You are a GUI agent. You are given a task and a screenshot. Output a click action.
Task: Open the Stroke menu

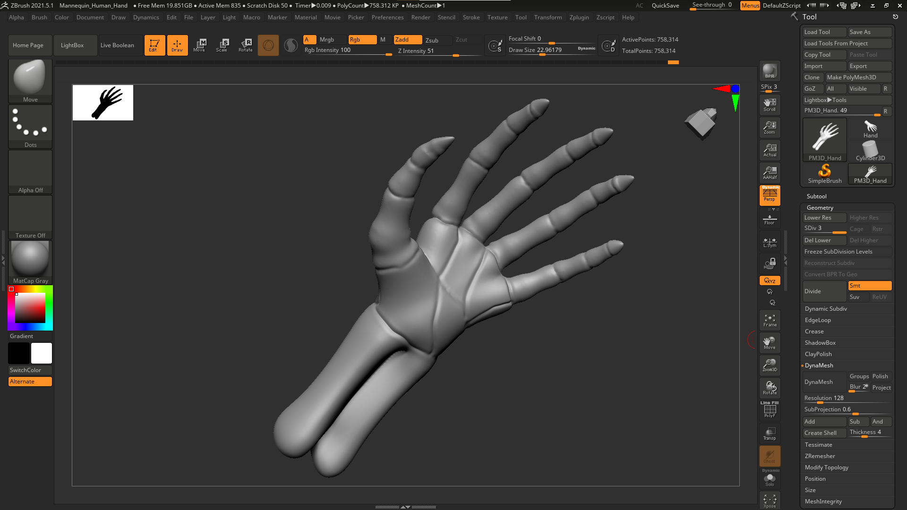471,17
